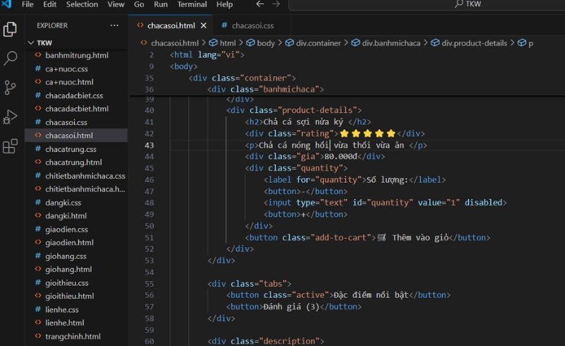Click div.product-details breadcrumb segment
Image resolution: width=565 pixels, height=346 pixels.
tap(474, 43)
